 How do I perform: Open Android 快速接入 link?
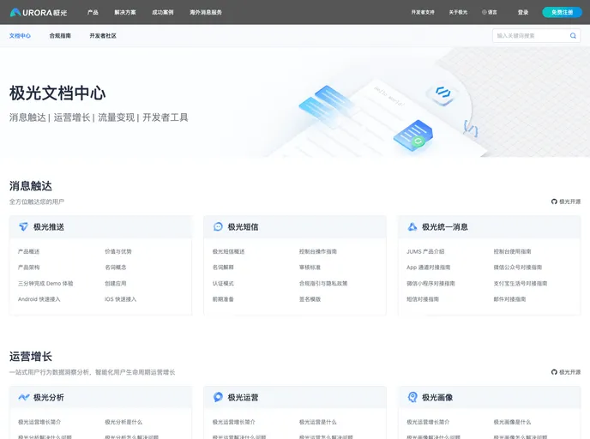39,299
